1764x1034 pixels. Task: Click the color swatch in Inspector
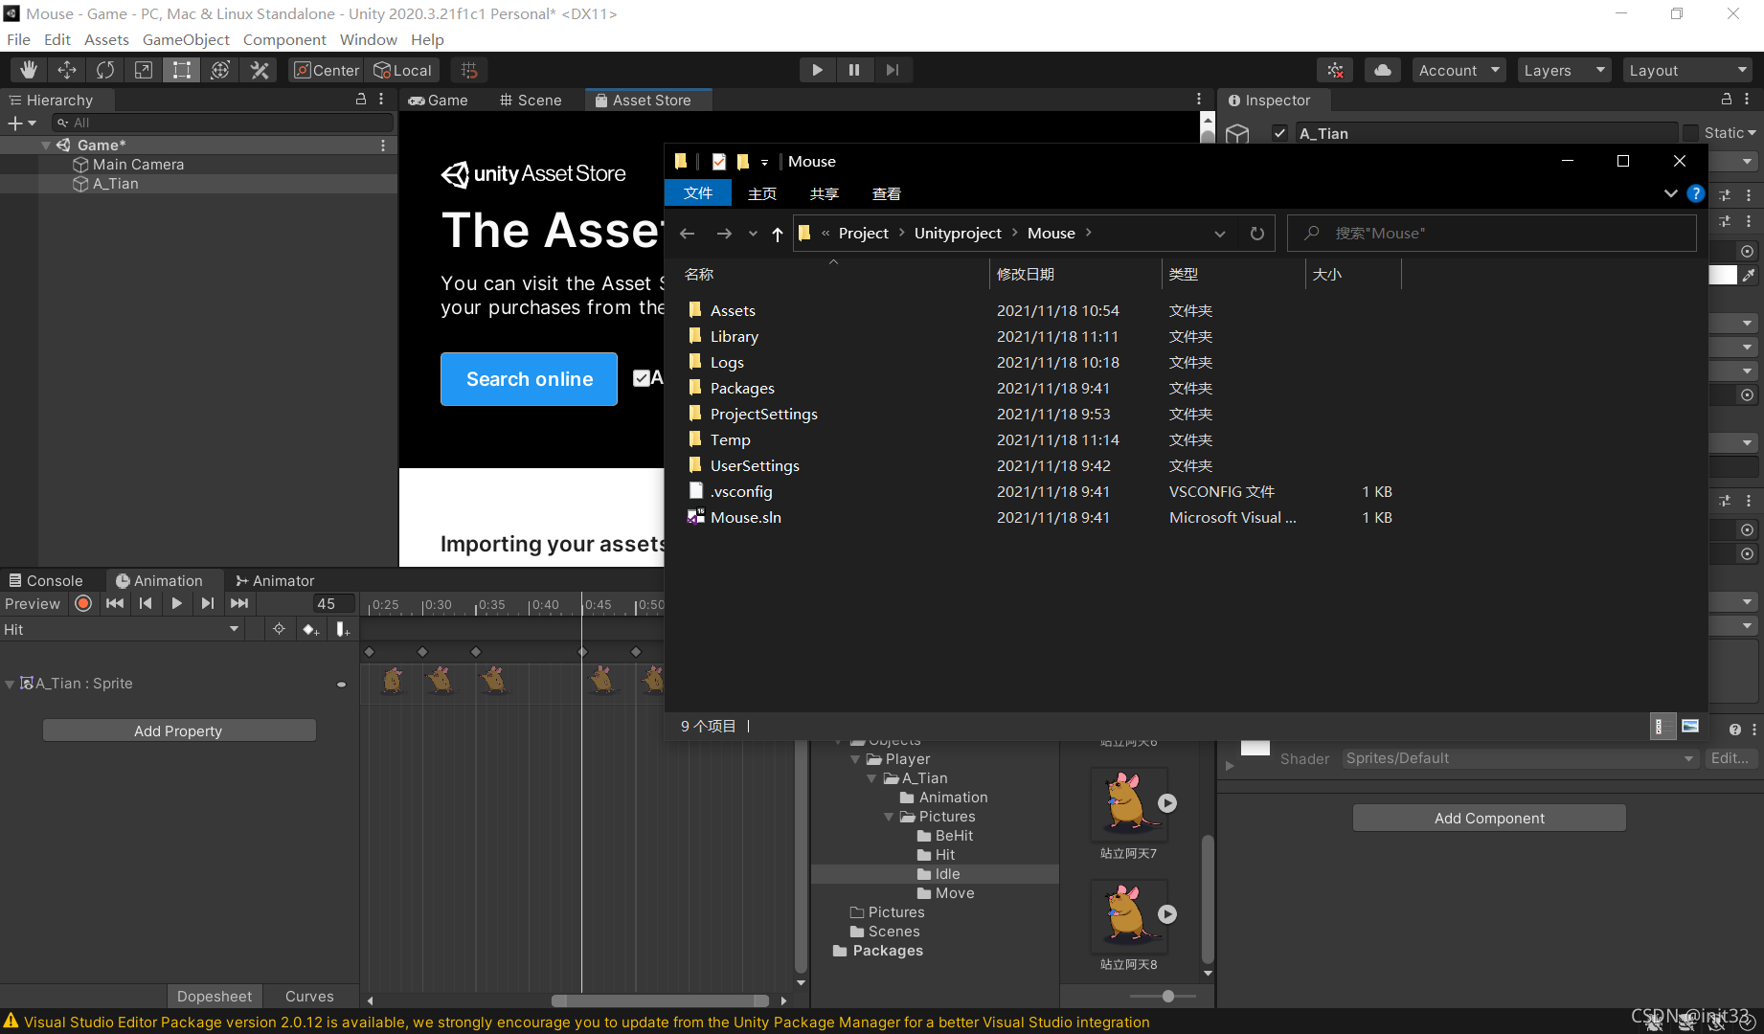tap(1723, 275)
